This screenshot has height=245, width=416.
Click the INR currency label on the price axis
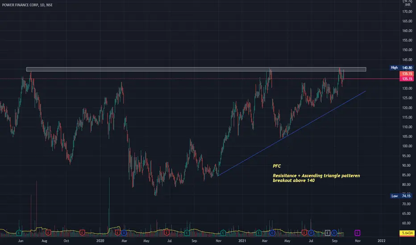point(408,5)
